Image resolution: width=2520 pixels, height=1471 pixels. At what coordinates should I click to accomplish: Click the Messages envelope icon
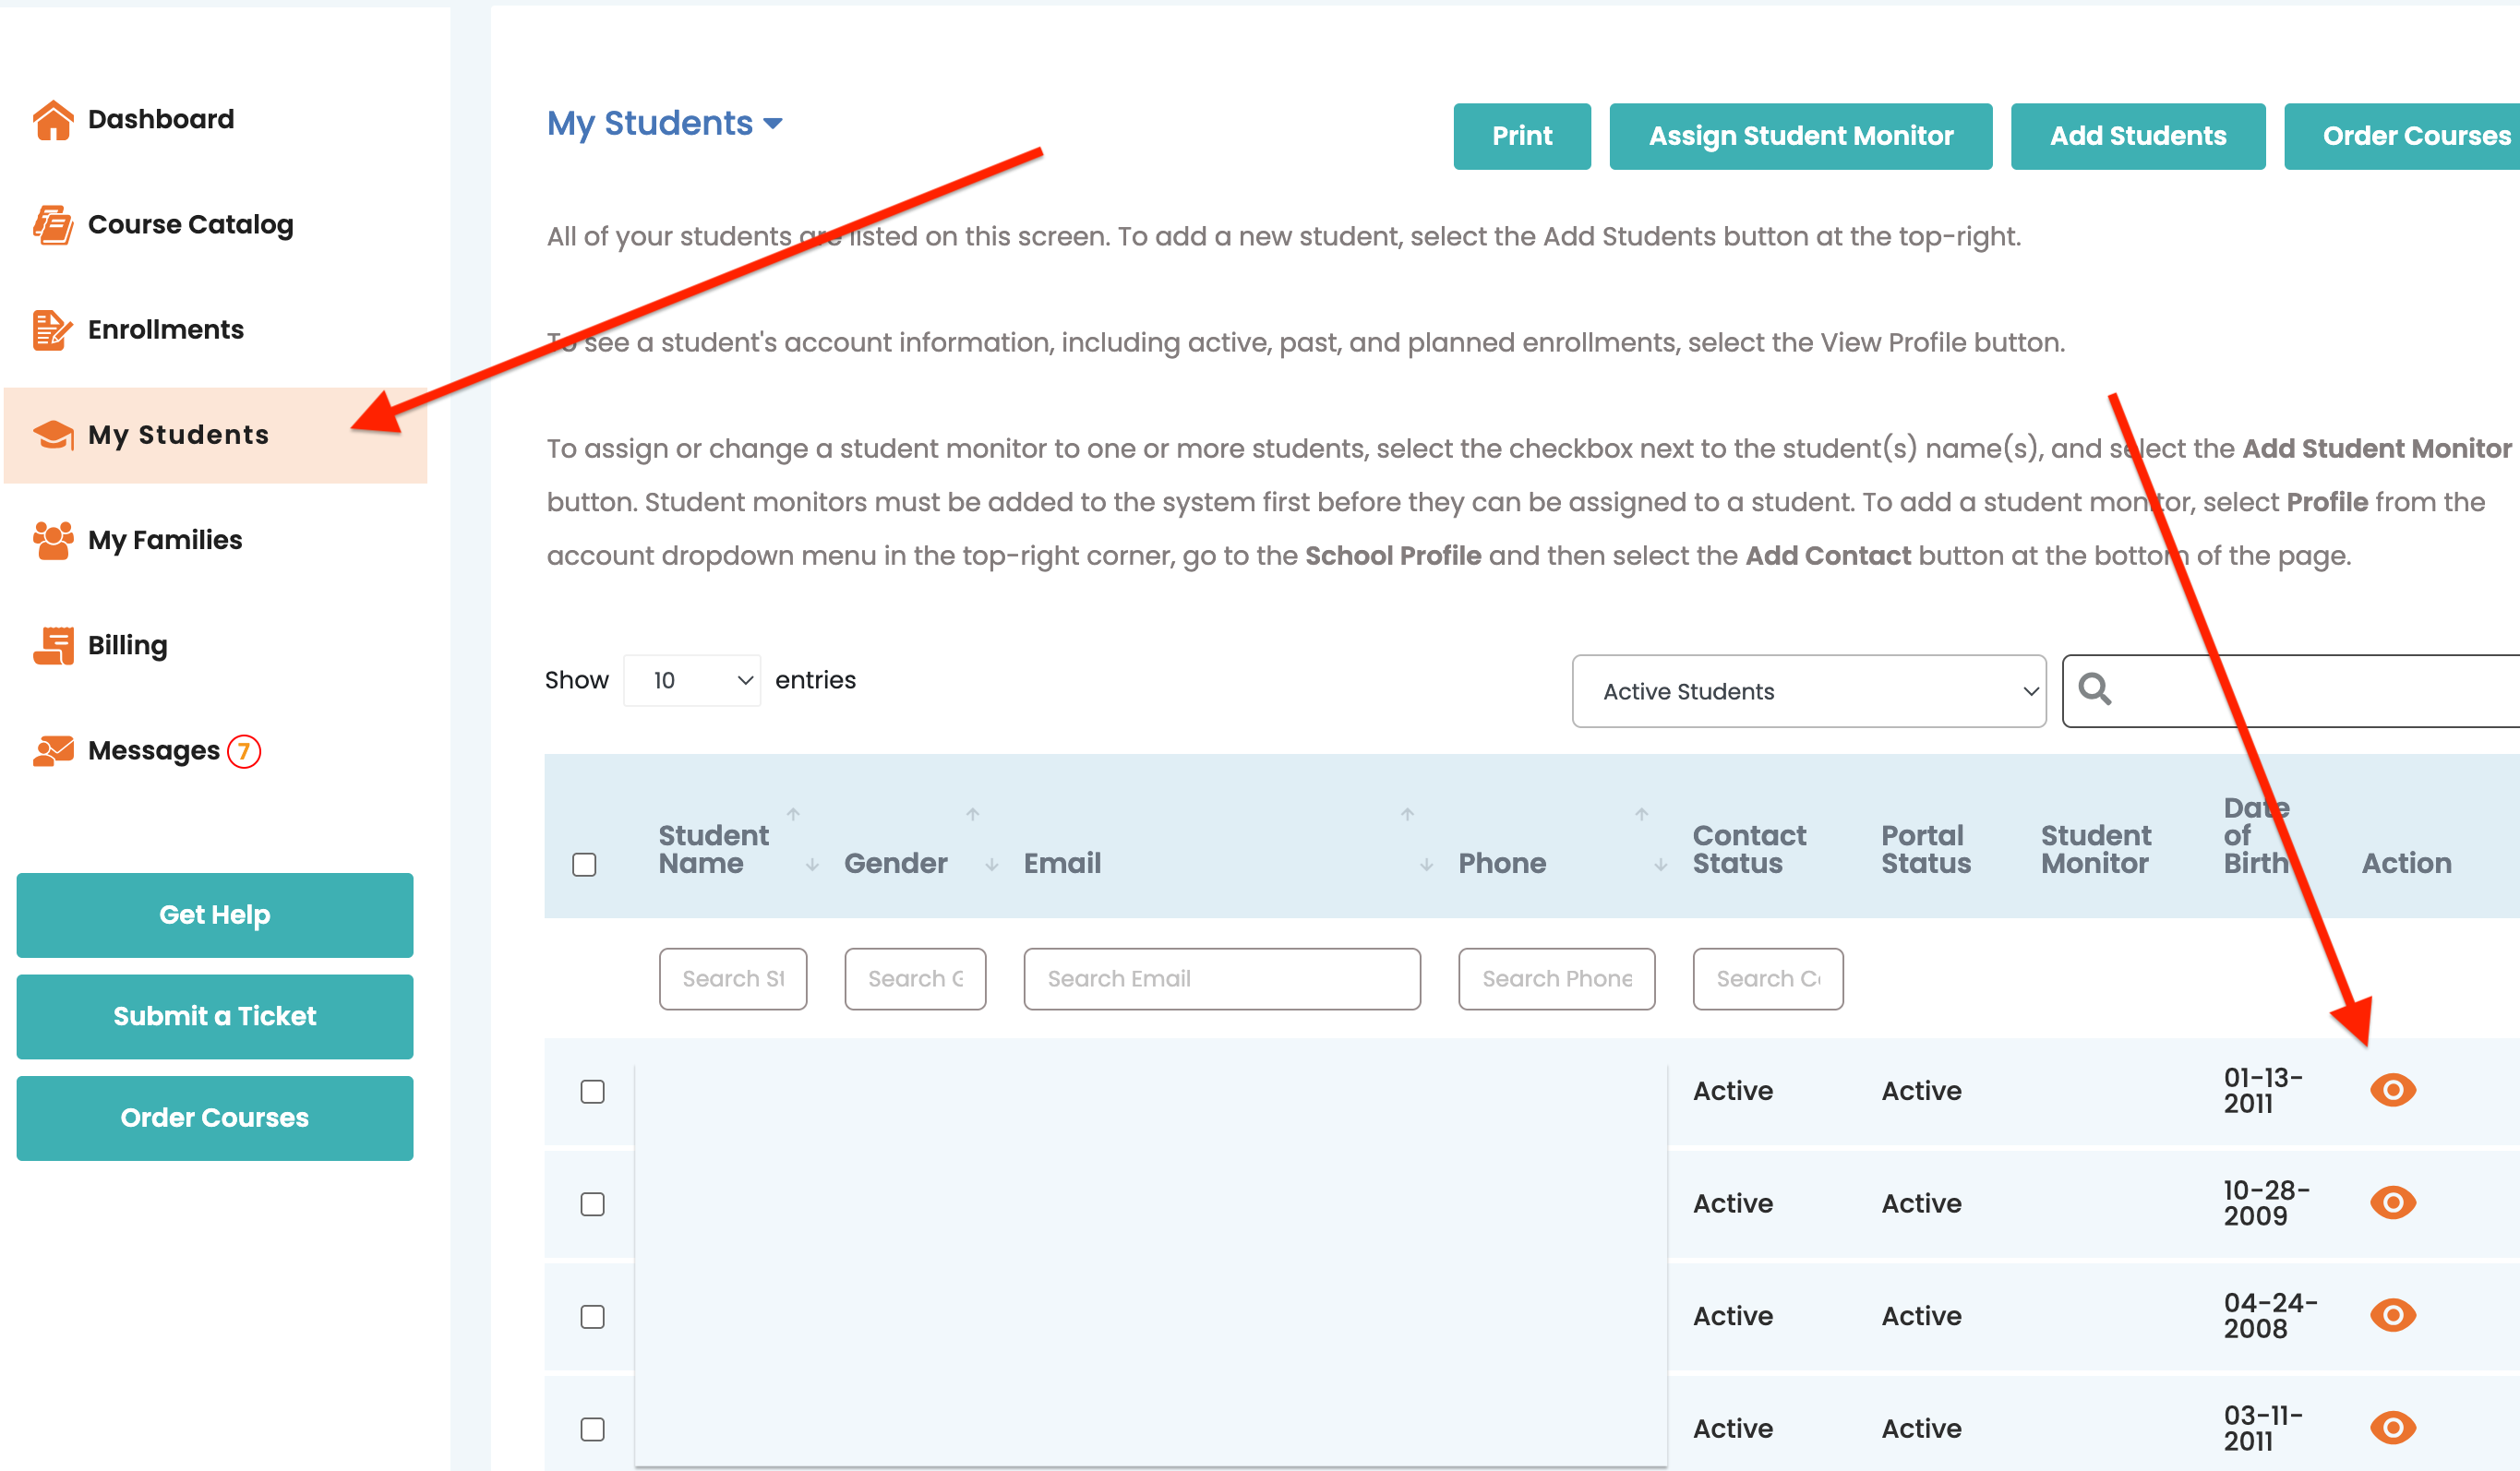click(x=53, y=750)
